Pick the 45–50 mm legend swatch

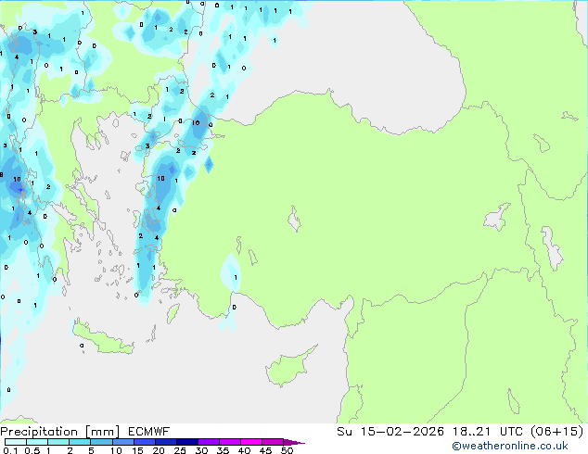[273, 442]
